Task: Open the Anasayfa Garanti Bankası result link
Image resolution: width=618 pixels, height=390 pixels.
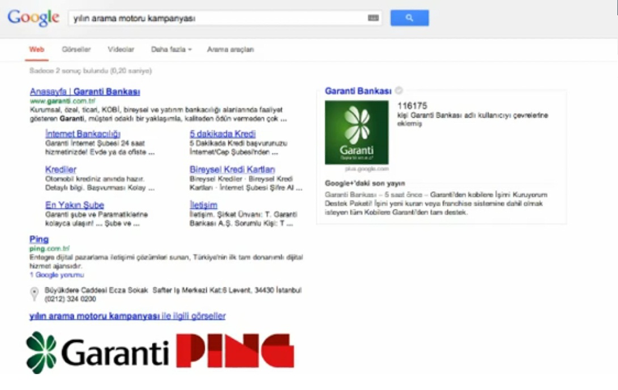Action: (x=83, y=91)
